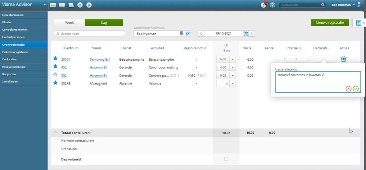
Task: Toggle favorite star for Controle jaa... row
Action: tap(55, 75)
